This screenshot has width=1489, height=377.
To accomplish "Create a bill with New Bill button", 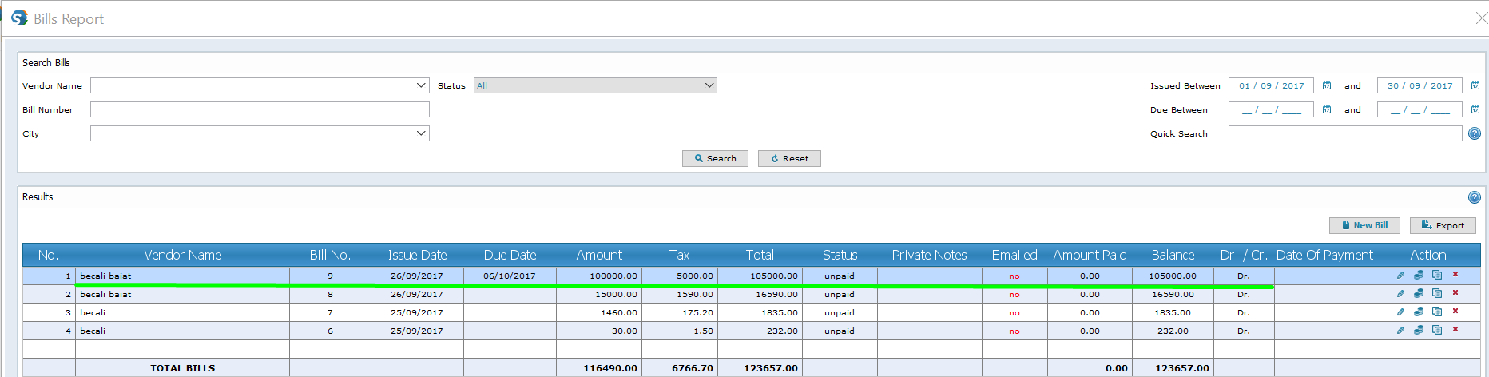I will tap(1364, 225).
